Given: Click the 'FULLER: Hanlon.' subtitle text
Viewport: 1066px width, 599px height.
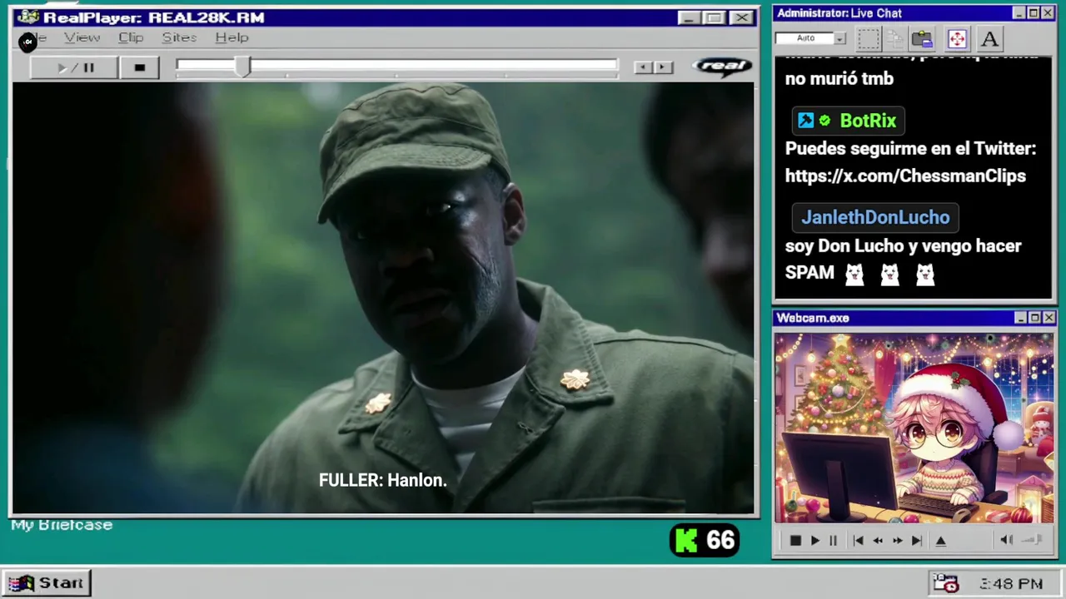Looking at the screenshot, I should (x=383, y=480).
